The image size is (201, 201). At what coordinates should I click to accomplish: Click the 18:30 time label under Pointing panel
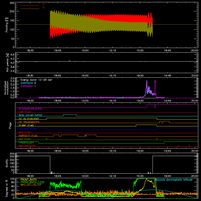click(x=30, y=51)
